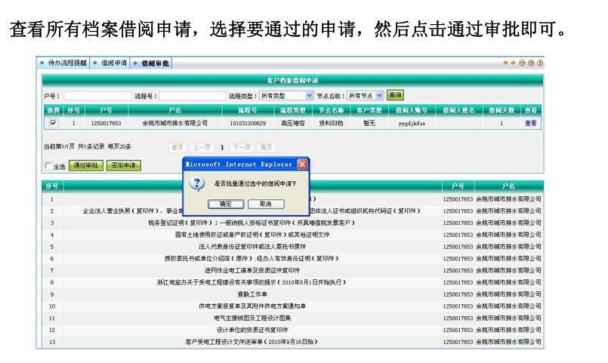Click the orange back arrow icon
The width and height of the screenshot is (608, 363).
pos(505,63)
